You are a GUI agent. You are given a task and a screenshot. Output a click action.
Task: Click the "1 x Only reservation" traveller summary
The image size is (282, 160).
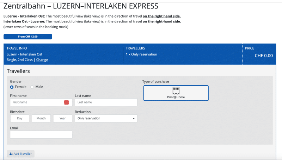pos(141,54)
